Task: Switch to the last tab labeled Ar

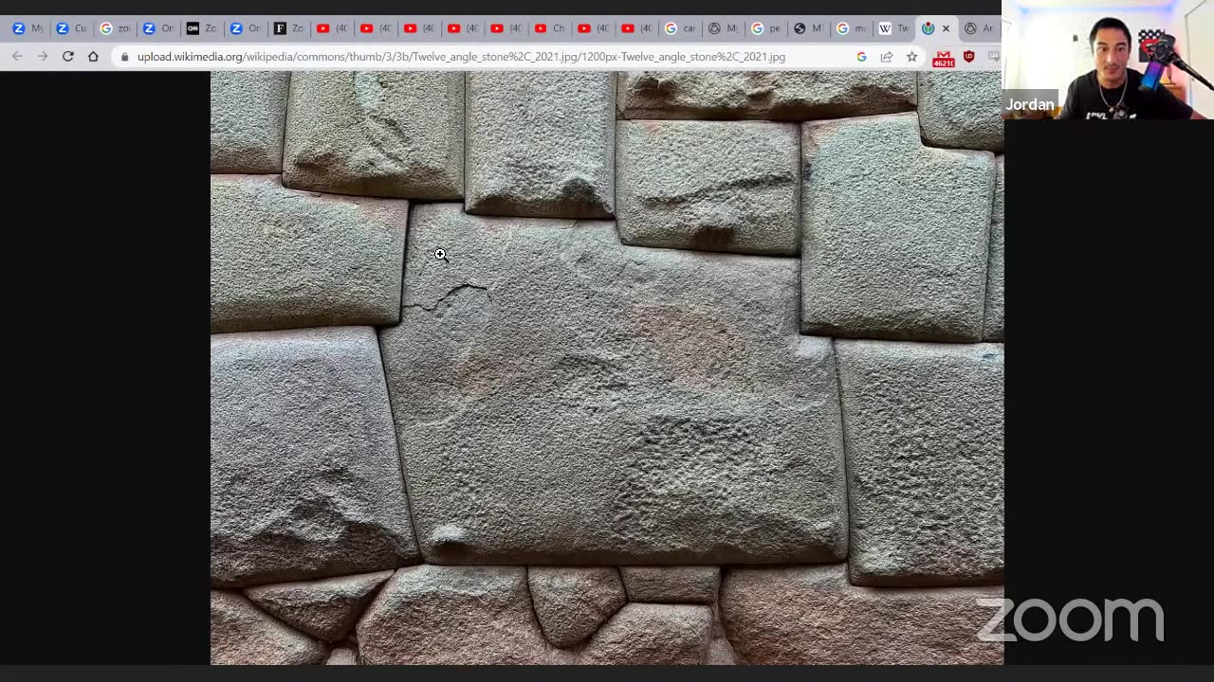Action: [x=979, y=28]
